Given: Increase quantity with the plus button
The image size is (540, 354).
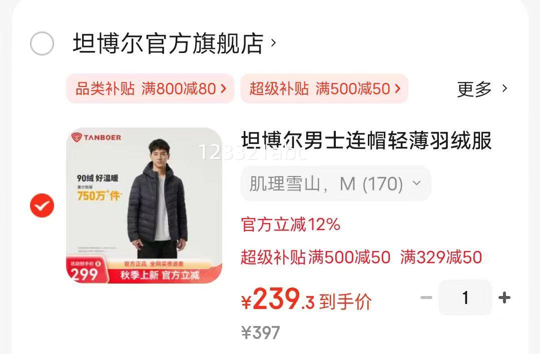Looking at the screenshot, I should click(x=504, y=297).
